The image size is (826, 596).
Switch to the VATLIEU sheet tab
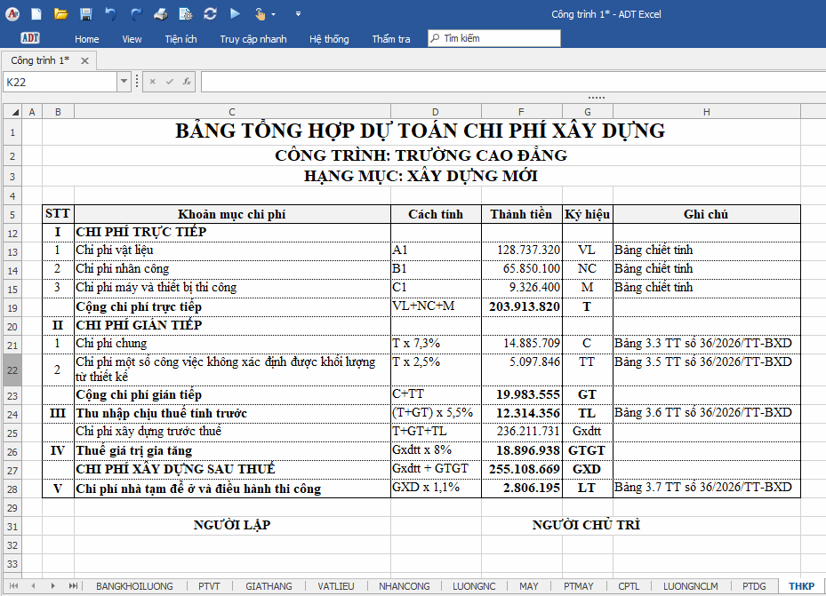335,586
